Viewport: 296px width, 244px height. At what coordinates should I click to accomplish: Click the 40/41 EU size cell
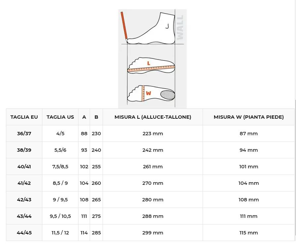24,167
